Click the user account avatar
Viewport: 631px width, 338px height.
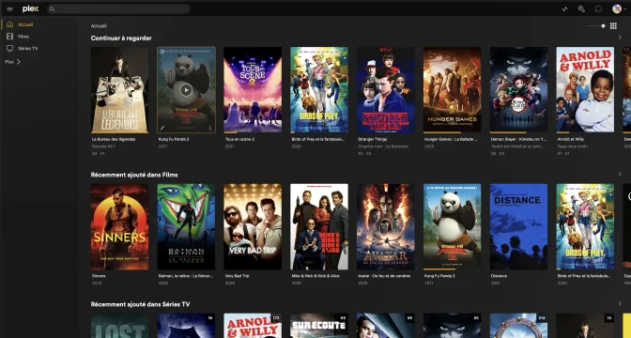617,8
